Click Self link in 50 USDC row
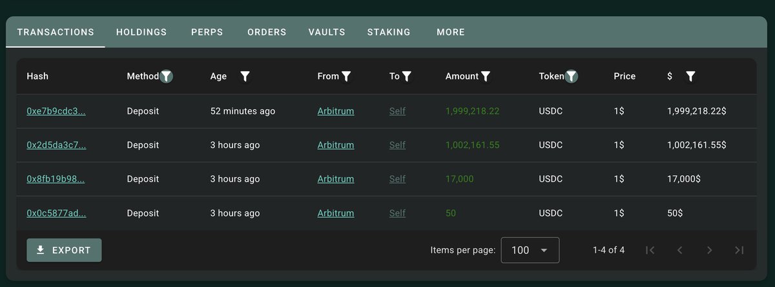775x287 pixels. coord(397,213)
